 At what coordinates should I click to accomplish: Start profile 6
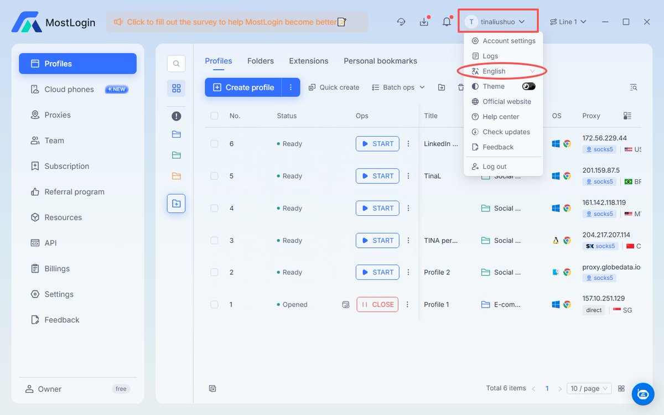[377, 144]
